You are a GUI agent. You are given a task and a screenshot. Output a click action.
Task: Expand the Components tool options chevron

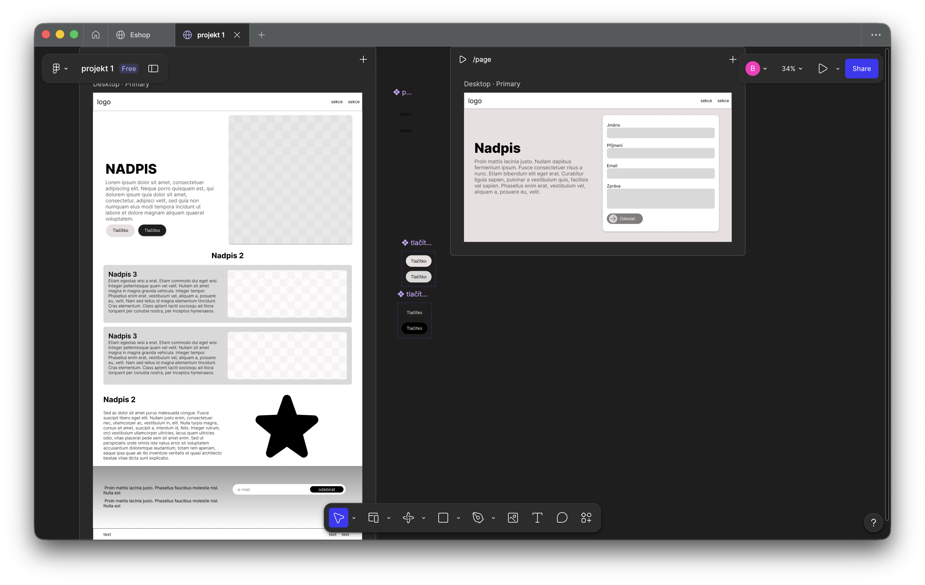pyautogui.click(x=424, y=518)
